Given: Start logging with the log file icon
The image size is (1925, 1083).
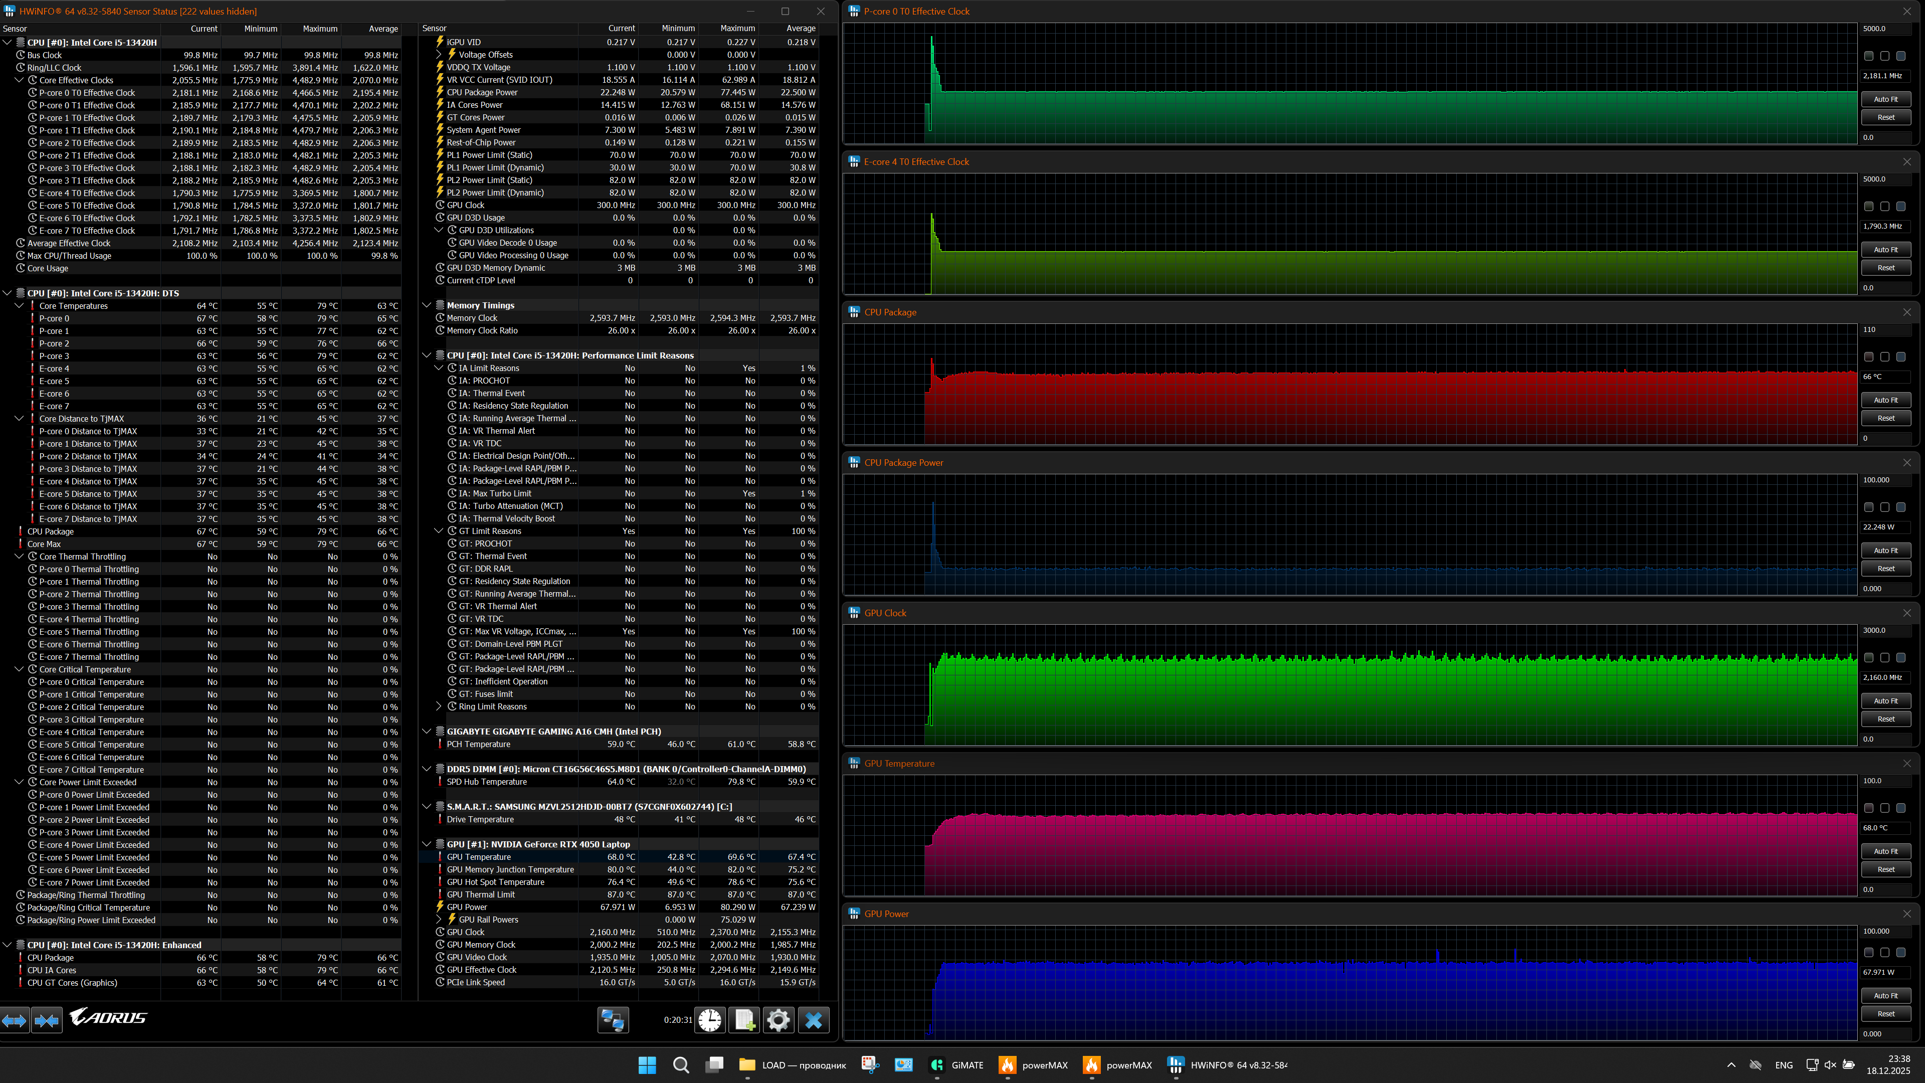Looking at the screenshot, I should [744, 1020].
